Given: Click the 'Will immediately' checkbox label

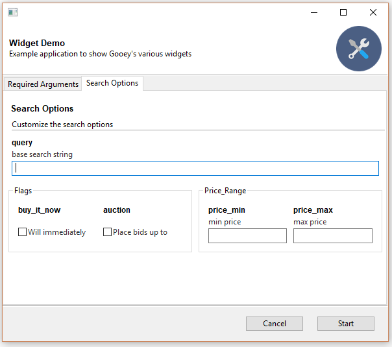Looking at the screenshot, I should pos(56,232).
